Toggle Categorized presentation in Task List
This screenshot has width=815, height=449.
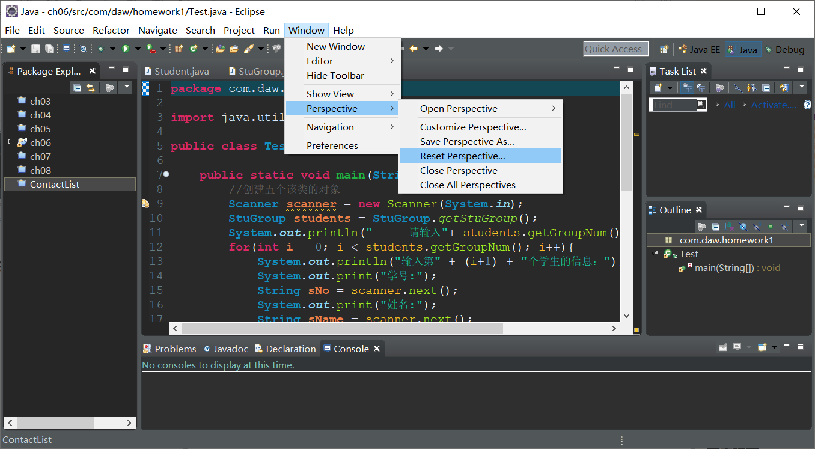pos(687,88)
